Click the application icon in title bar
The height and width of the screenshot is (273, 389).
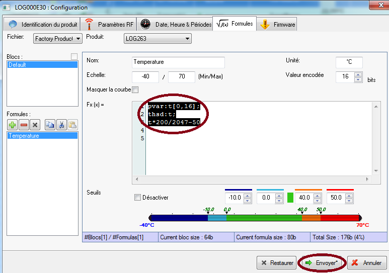6,7
